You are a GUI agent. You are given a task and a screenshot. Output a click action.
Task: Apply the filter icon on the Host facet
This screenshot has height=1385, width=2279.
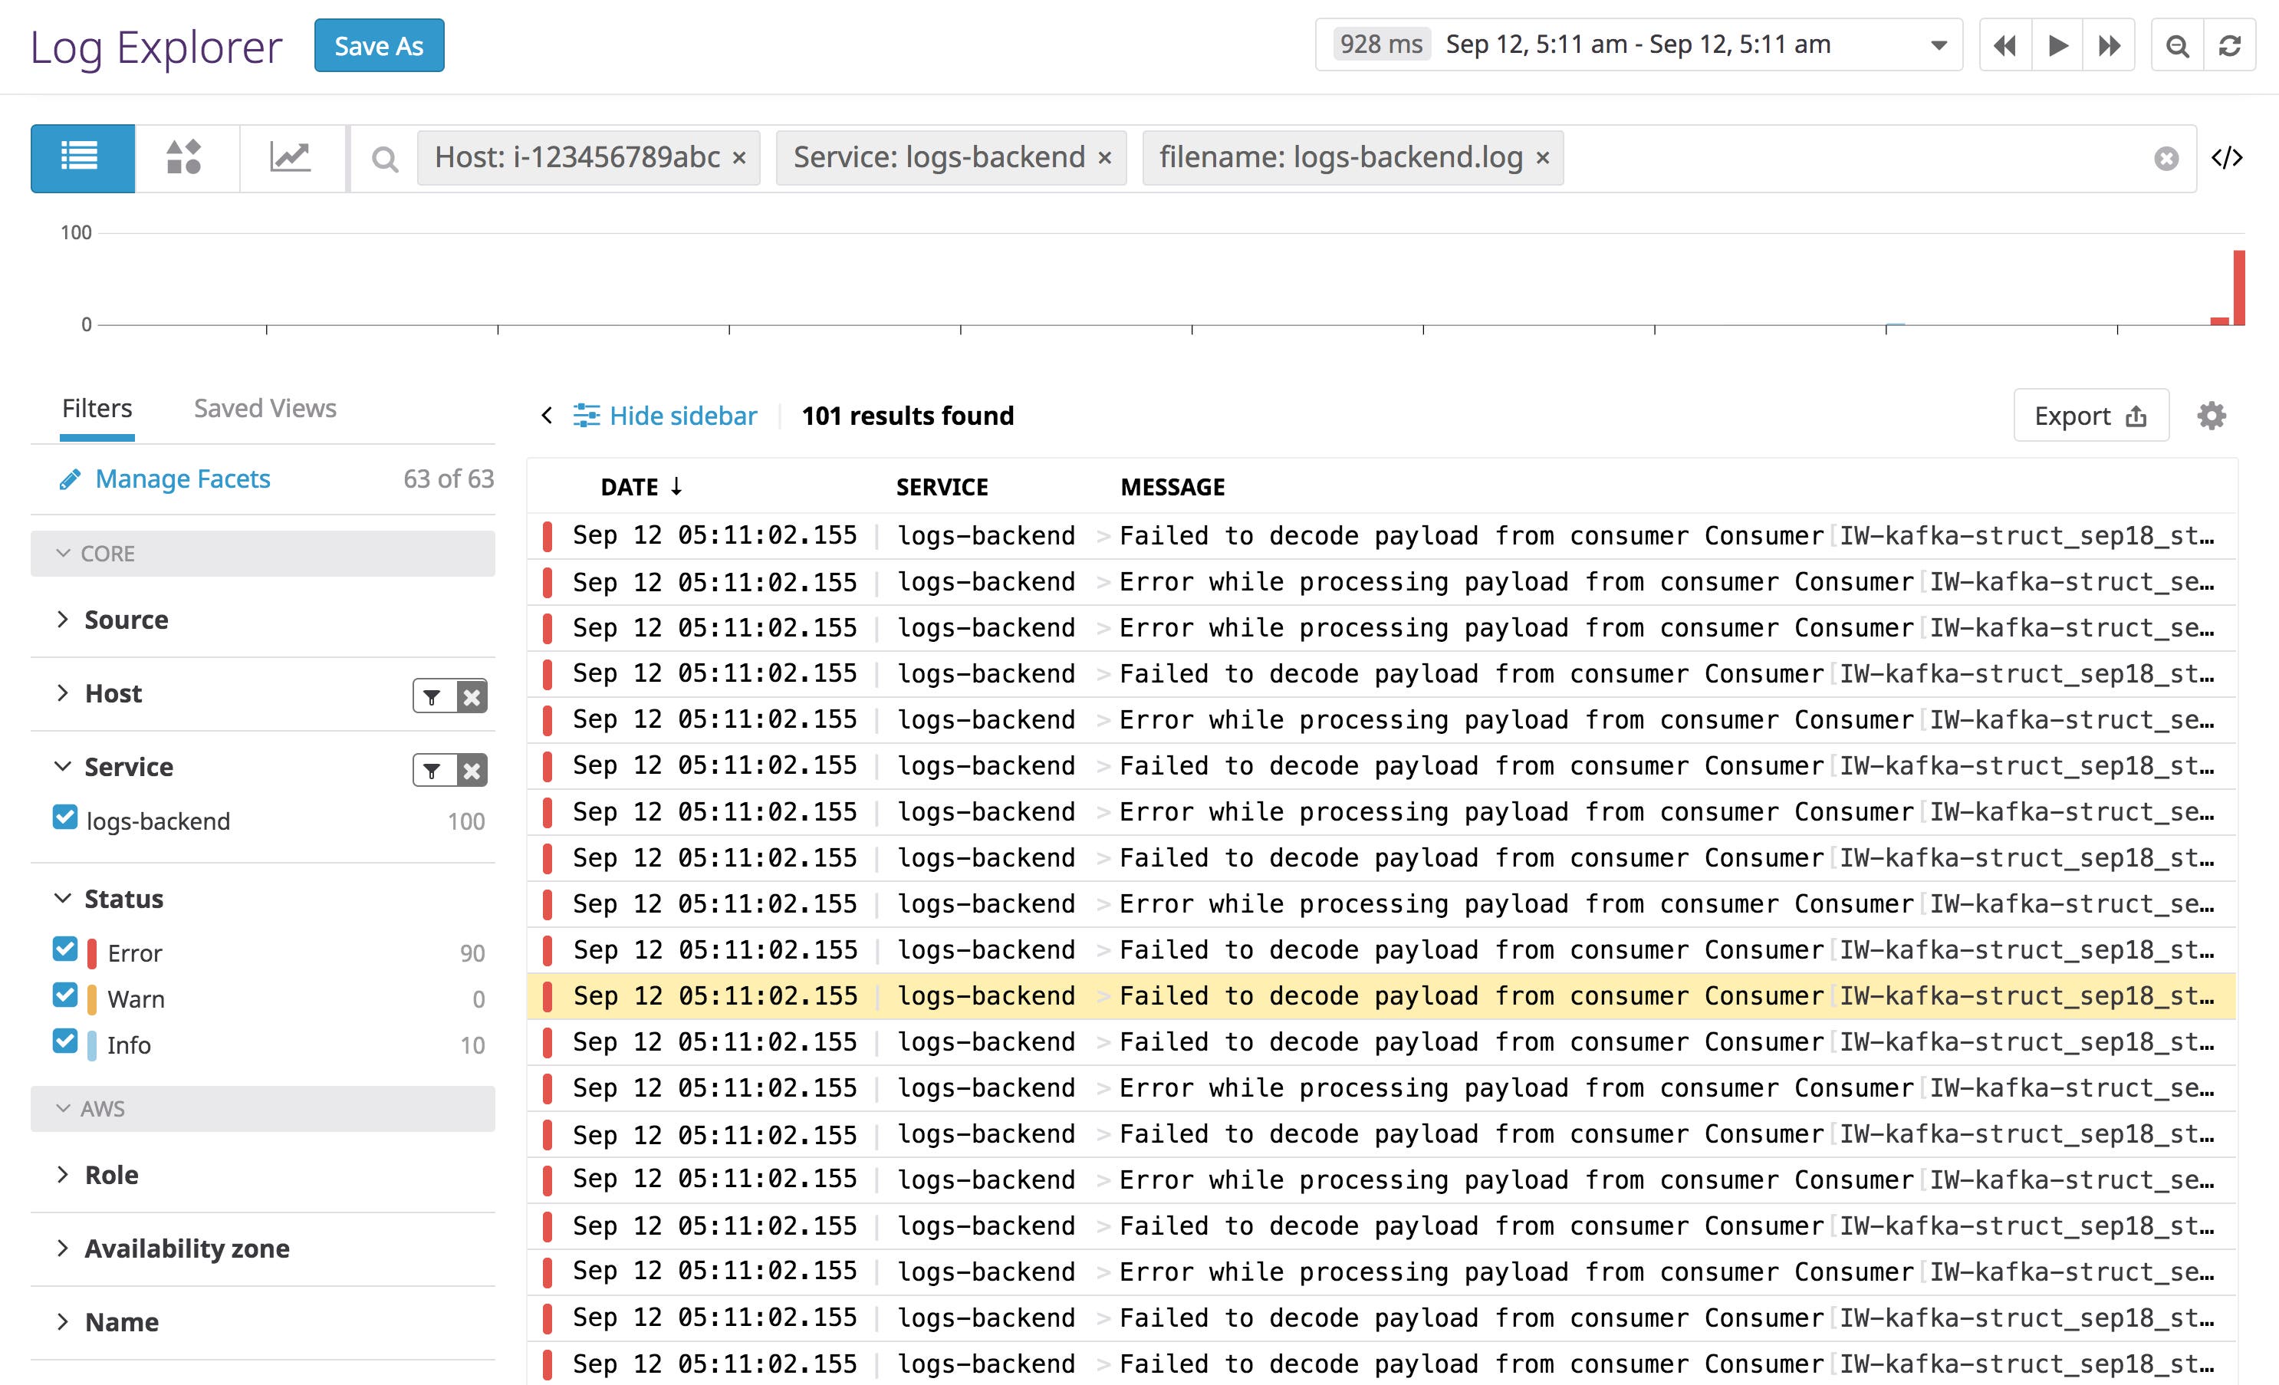pyautogui.click(x=432, y=696)
